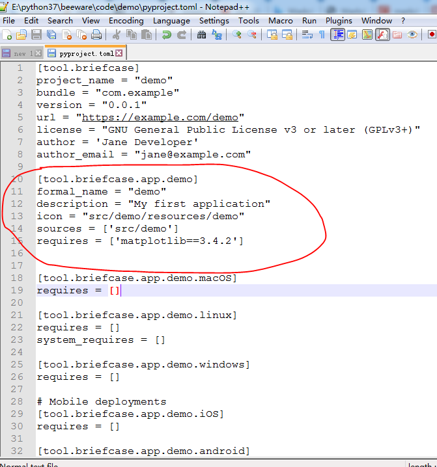
Task: Open the Encoding menu
Action: coord(126,21)
